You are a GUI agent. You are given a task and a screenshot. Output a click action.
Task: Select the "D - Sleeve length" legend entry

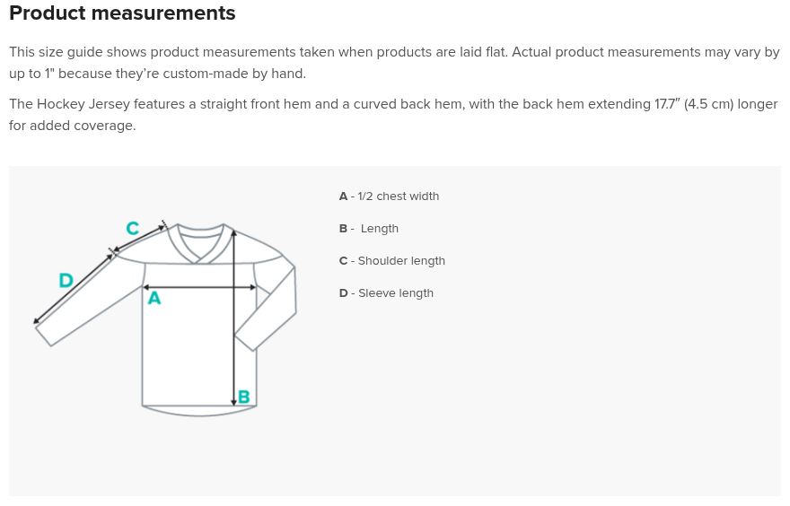point(386,293)
